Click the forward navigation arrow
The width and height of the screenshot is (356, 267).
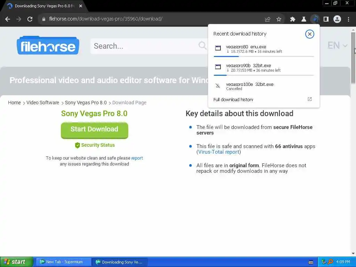(x=19, y=19)
